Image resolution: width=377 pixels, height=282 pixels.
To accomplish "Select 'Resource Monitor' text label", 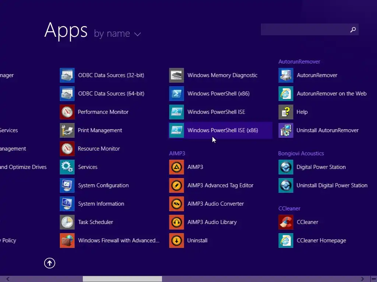I will [x=99, y=149].
